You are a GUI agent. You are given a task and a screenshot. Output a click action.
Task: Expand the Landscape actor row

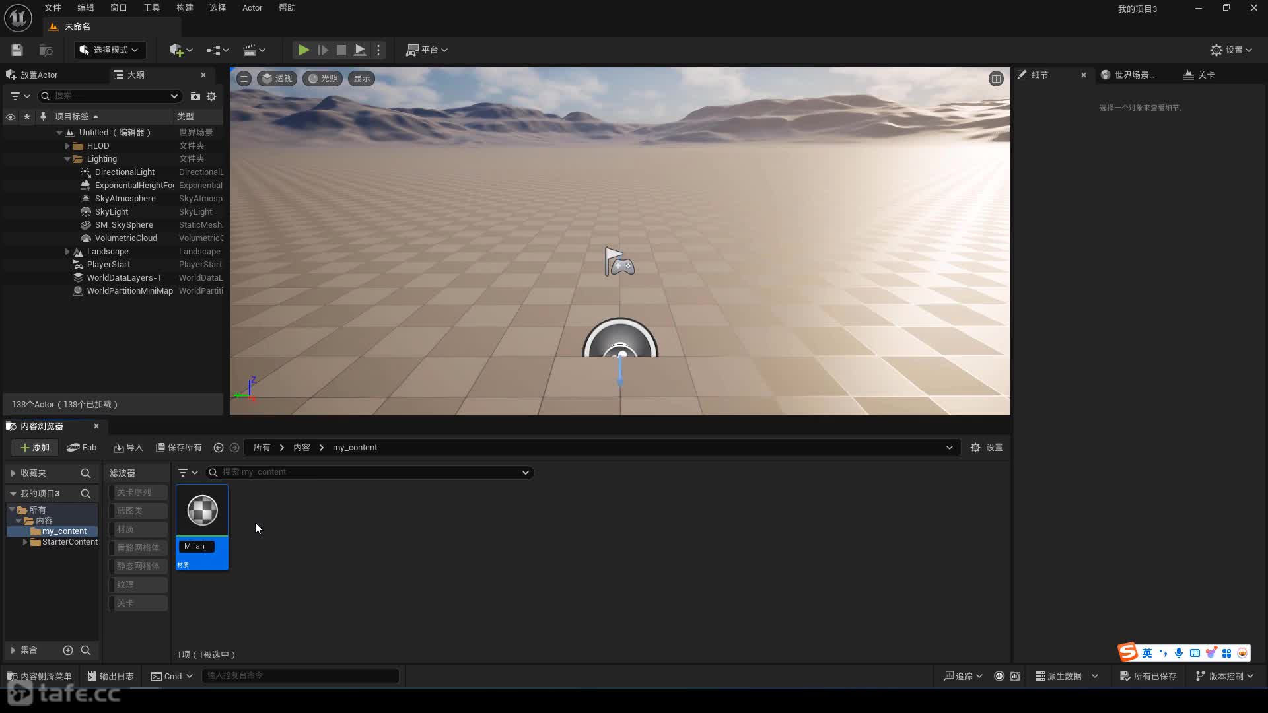click(67, 252)
